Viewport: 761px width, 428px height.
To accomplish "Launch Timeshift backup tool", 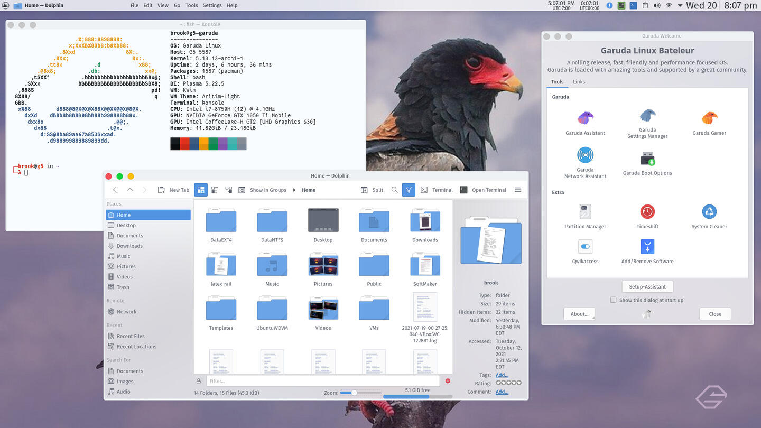I will click(647, 217).
